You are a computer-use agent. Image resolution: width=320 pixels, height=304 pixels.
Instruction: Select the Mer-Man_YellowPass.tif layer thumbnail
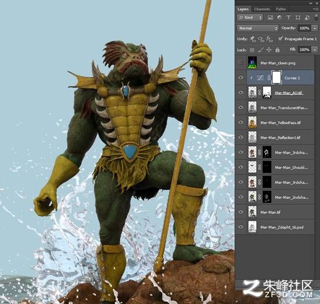tap(252, 123)
